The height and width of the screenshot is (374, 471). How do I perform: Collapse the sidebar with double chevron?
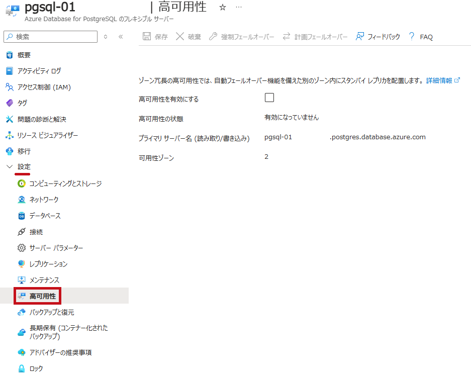click(121, 37)
